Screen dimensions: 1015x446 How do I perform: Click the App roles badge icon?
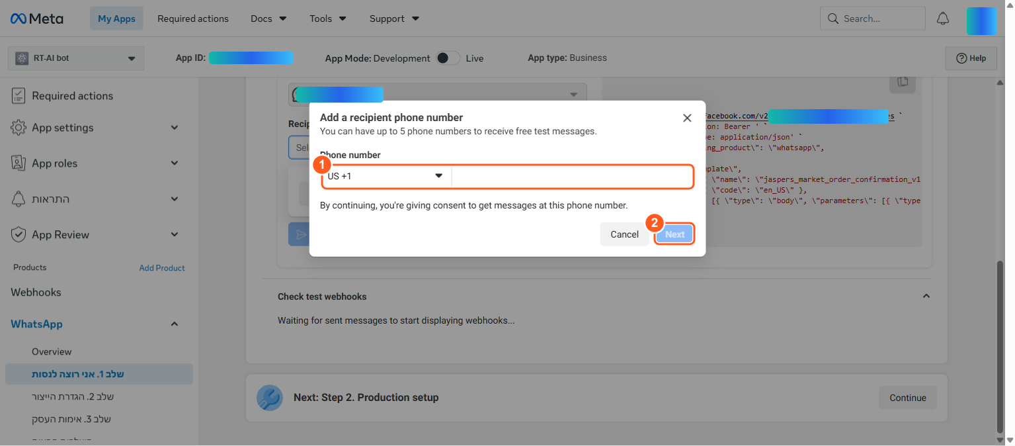coord(19,163)
